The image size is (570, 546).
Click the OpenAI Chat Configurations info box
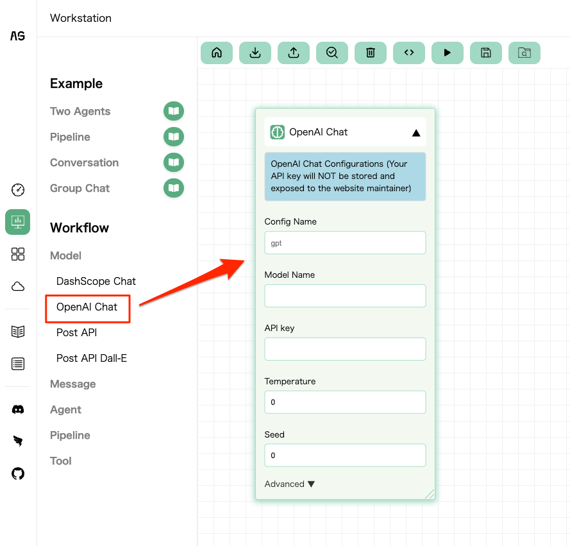click(345, 176)
